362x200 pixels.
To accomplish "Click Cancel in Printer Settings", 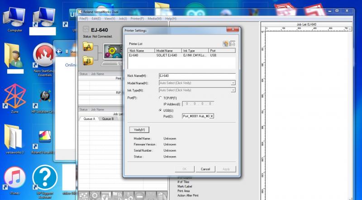I will click(205, 169).
